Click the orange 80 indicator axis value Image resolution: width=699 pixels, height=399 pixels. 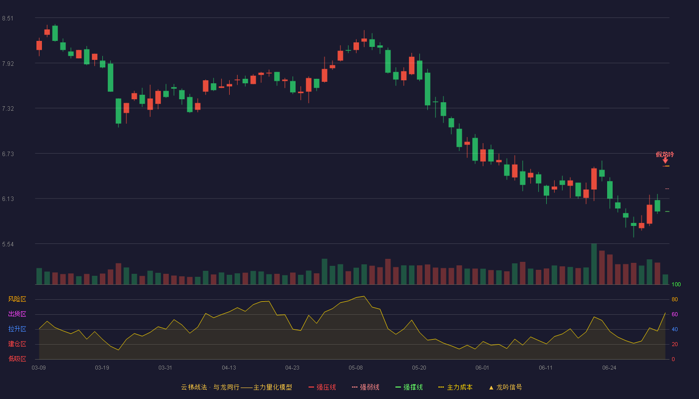675,299
